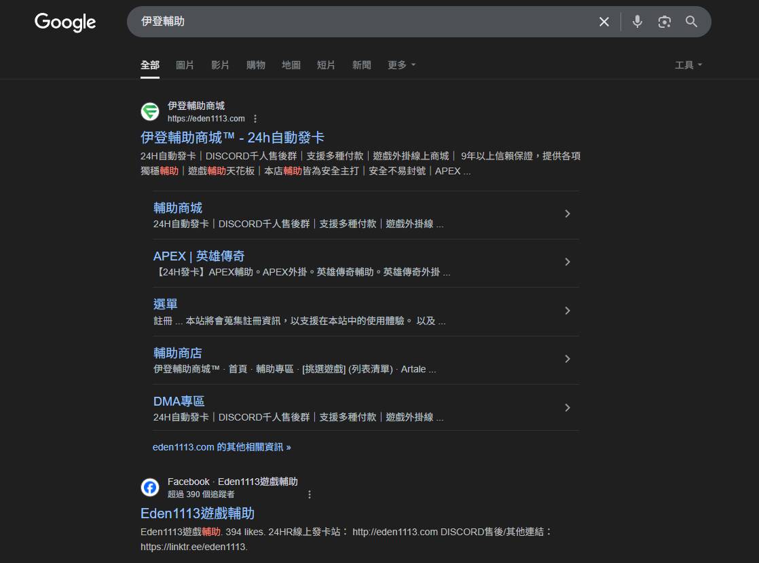Open more options for Facebook result
Viewport: 759px width, 563px height.
point(310,494)
